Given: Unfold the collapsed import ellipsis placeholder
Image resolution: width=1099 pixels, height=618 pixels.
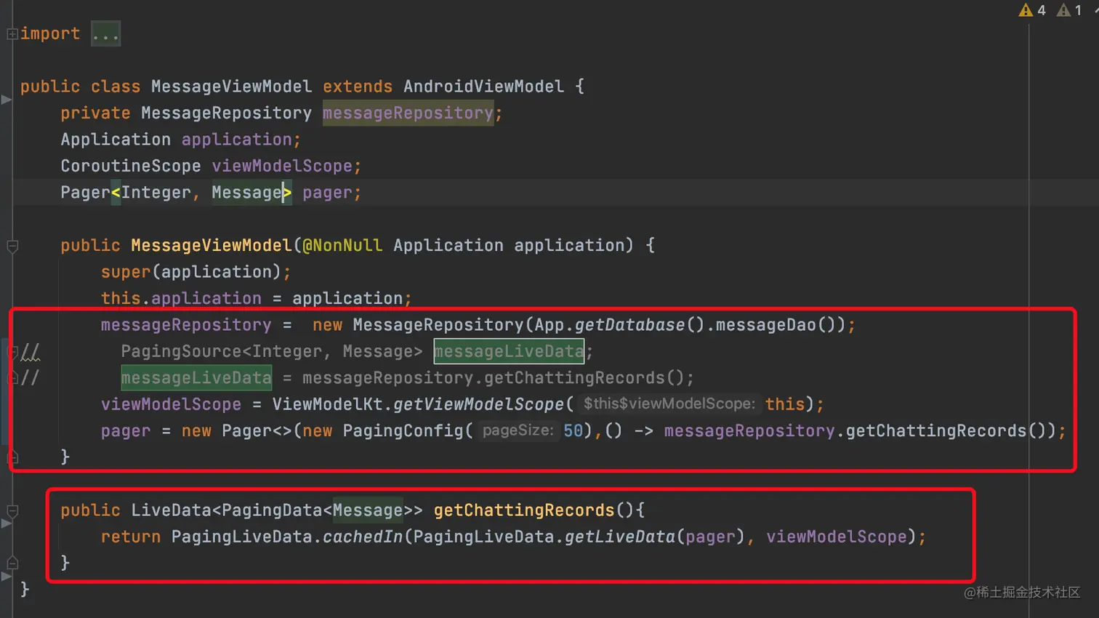Looking at the screenshot, I should pyautogui.click(x=105, y=34).
